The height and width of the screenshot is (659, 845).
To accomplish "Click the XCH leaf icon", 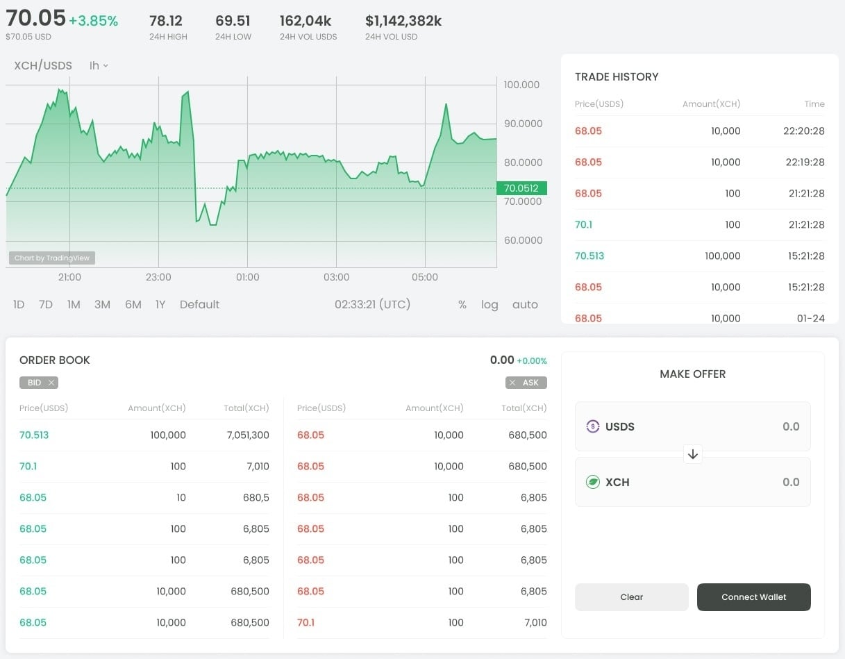I will 592,482.
